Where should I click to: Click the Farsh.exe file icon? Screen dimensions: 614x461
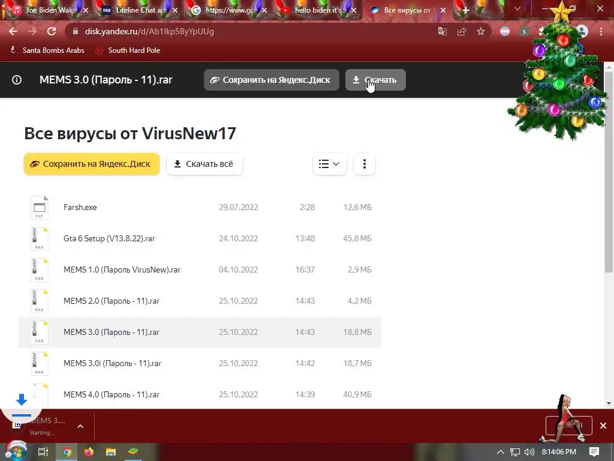coord(40,207)
